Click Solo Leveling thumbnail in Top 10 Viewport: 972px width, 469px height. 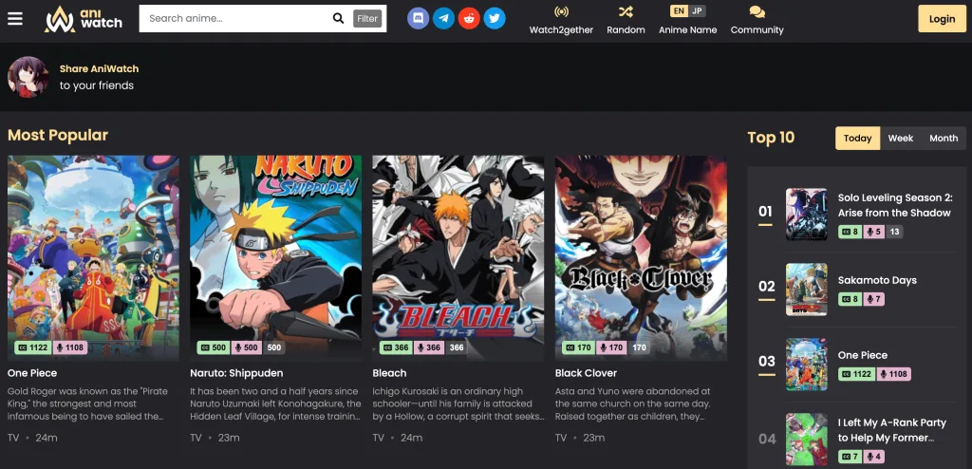pos(807,215)
